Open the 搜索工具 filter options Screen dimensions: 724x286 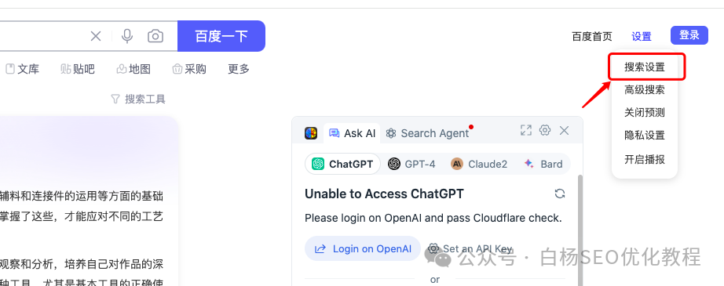[x=138, y=99]
